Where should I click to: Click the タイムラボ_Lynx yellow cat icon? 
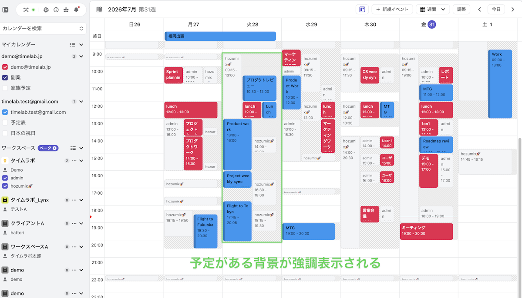(x=5, y=200)
